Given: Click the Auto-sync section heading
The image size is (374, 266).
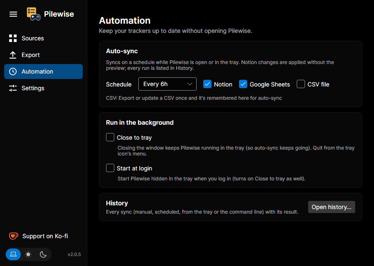Looking at the screenshot, I should tap(122, 51).
